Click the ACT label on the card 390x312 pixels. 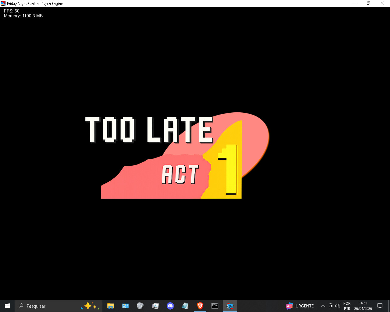pos(180,175)
